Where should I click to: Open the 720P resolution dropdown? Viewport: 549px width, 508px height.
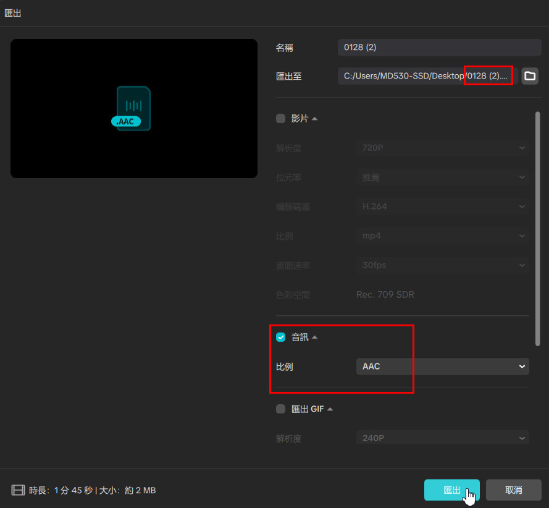pos(442,148)
